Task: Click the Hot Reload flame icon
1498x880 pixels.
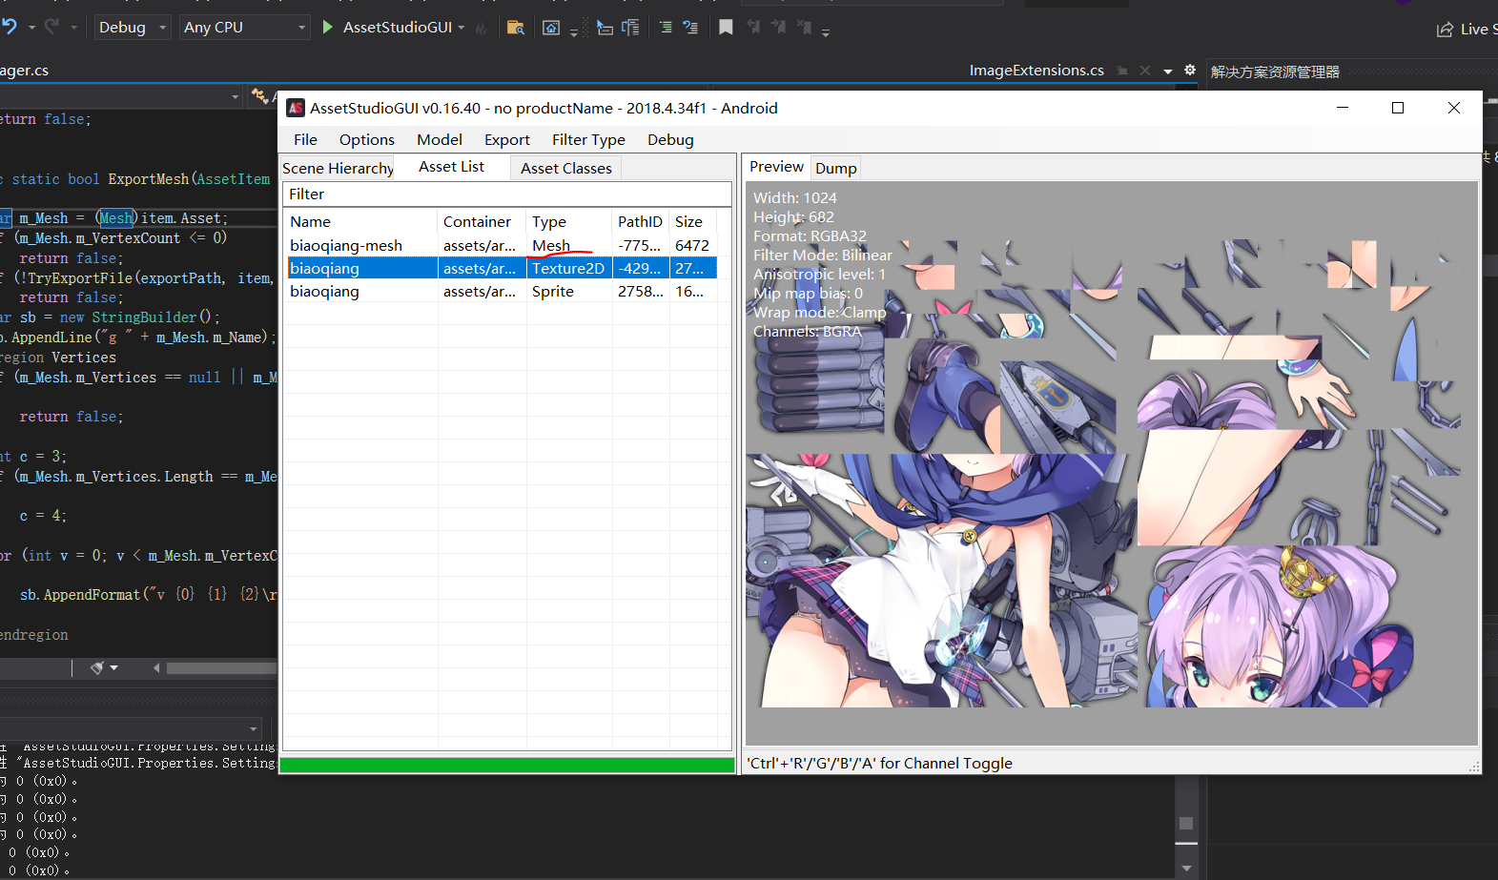Action: pos(482,28)
